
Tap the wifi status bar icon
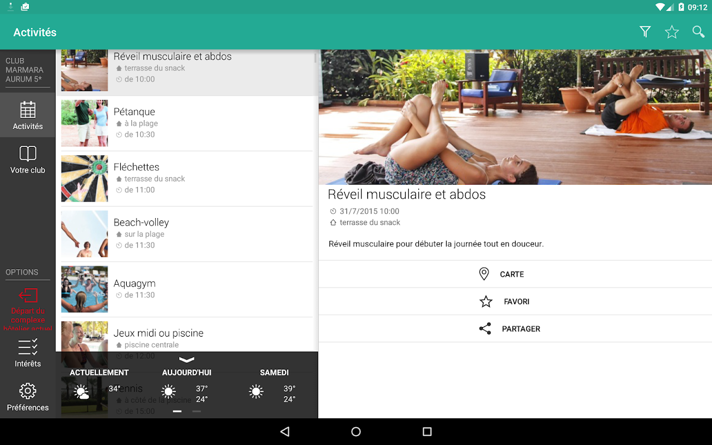(x=660, y=7)
